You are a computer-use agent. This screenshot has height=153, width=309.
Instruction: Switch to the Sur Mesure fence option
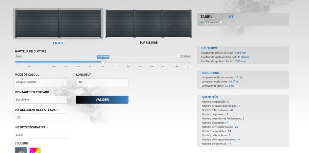pyautogui.click(x=148, y=24)
